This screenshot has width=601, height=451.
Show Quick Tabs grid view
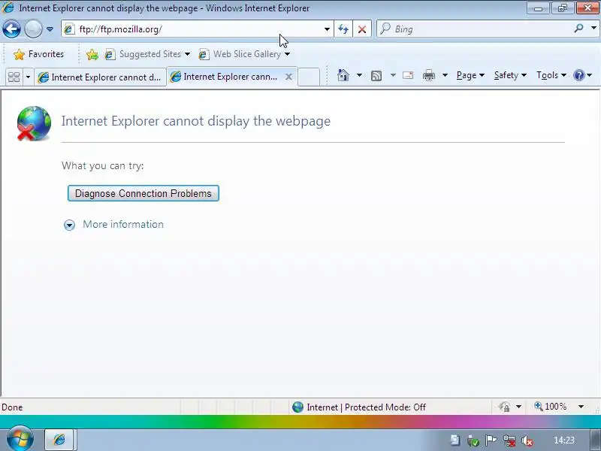click(x=14, y=77)
